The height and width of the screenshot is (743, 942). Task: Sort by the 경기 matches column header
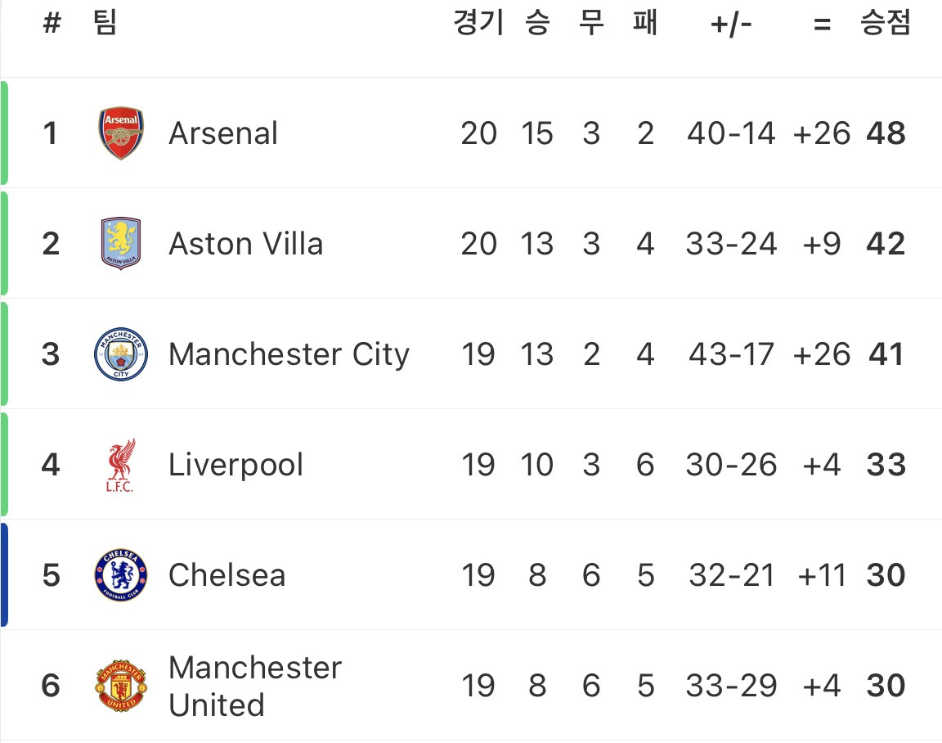[478, 23]
